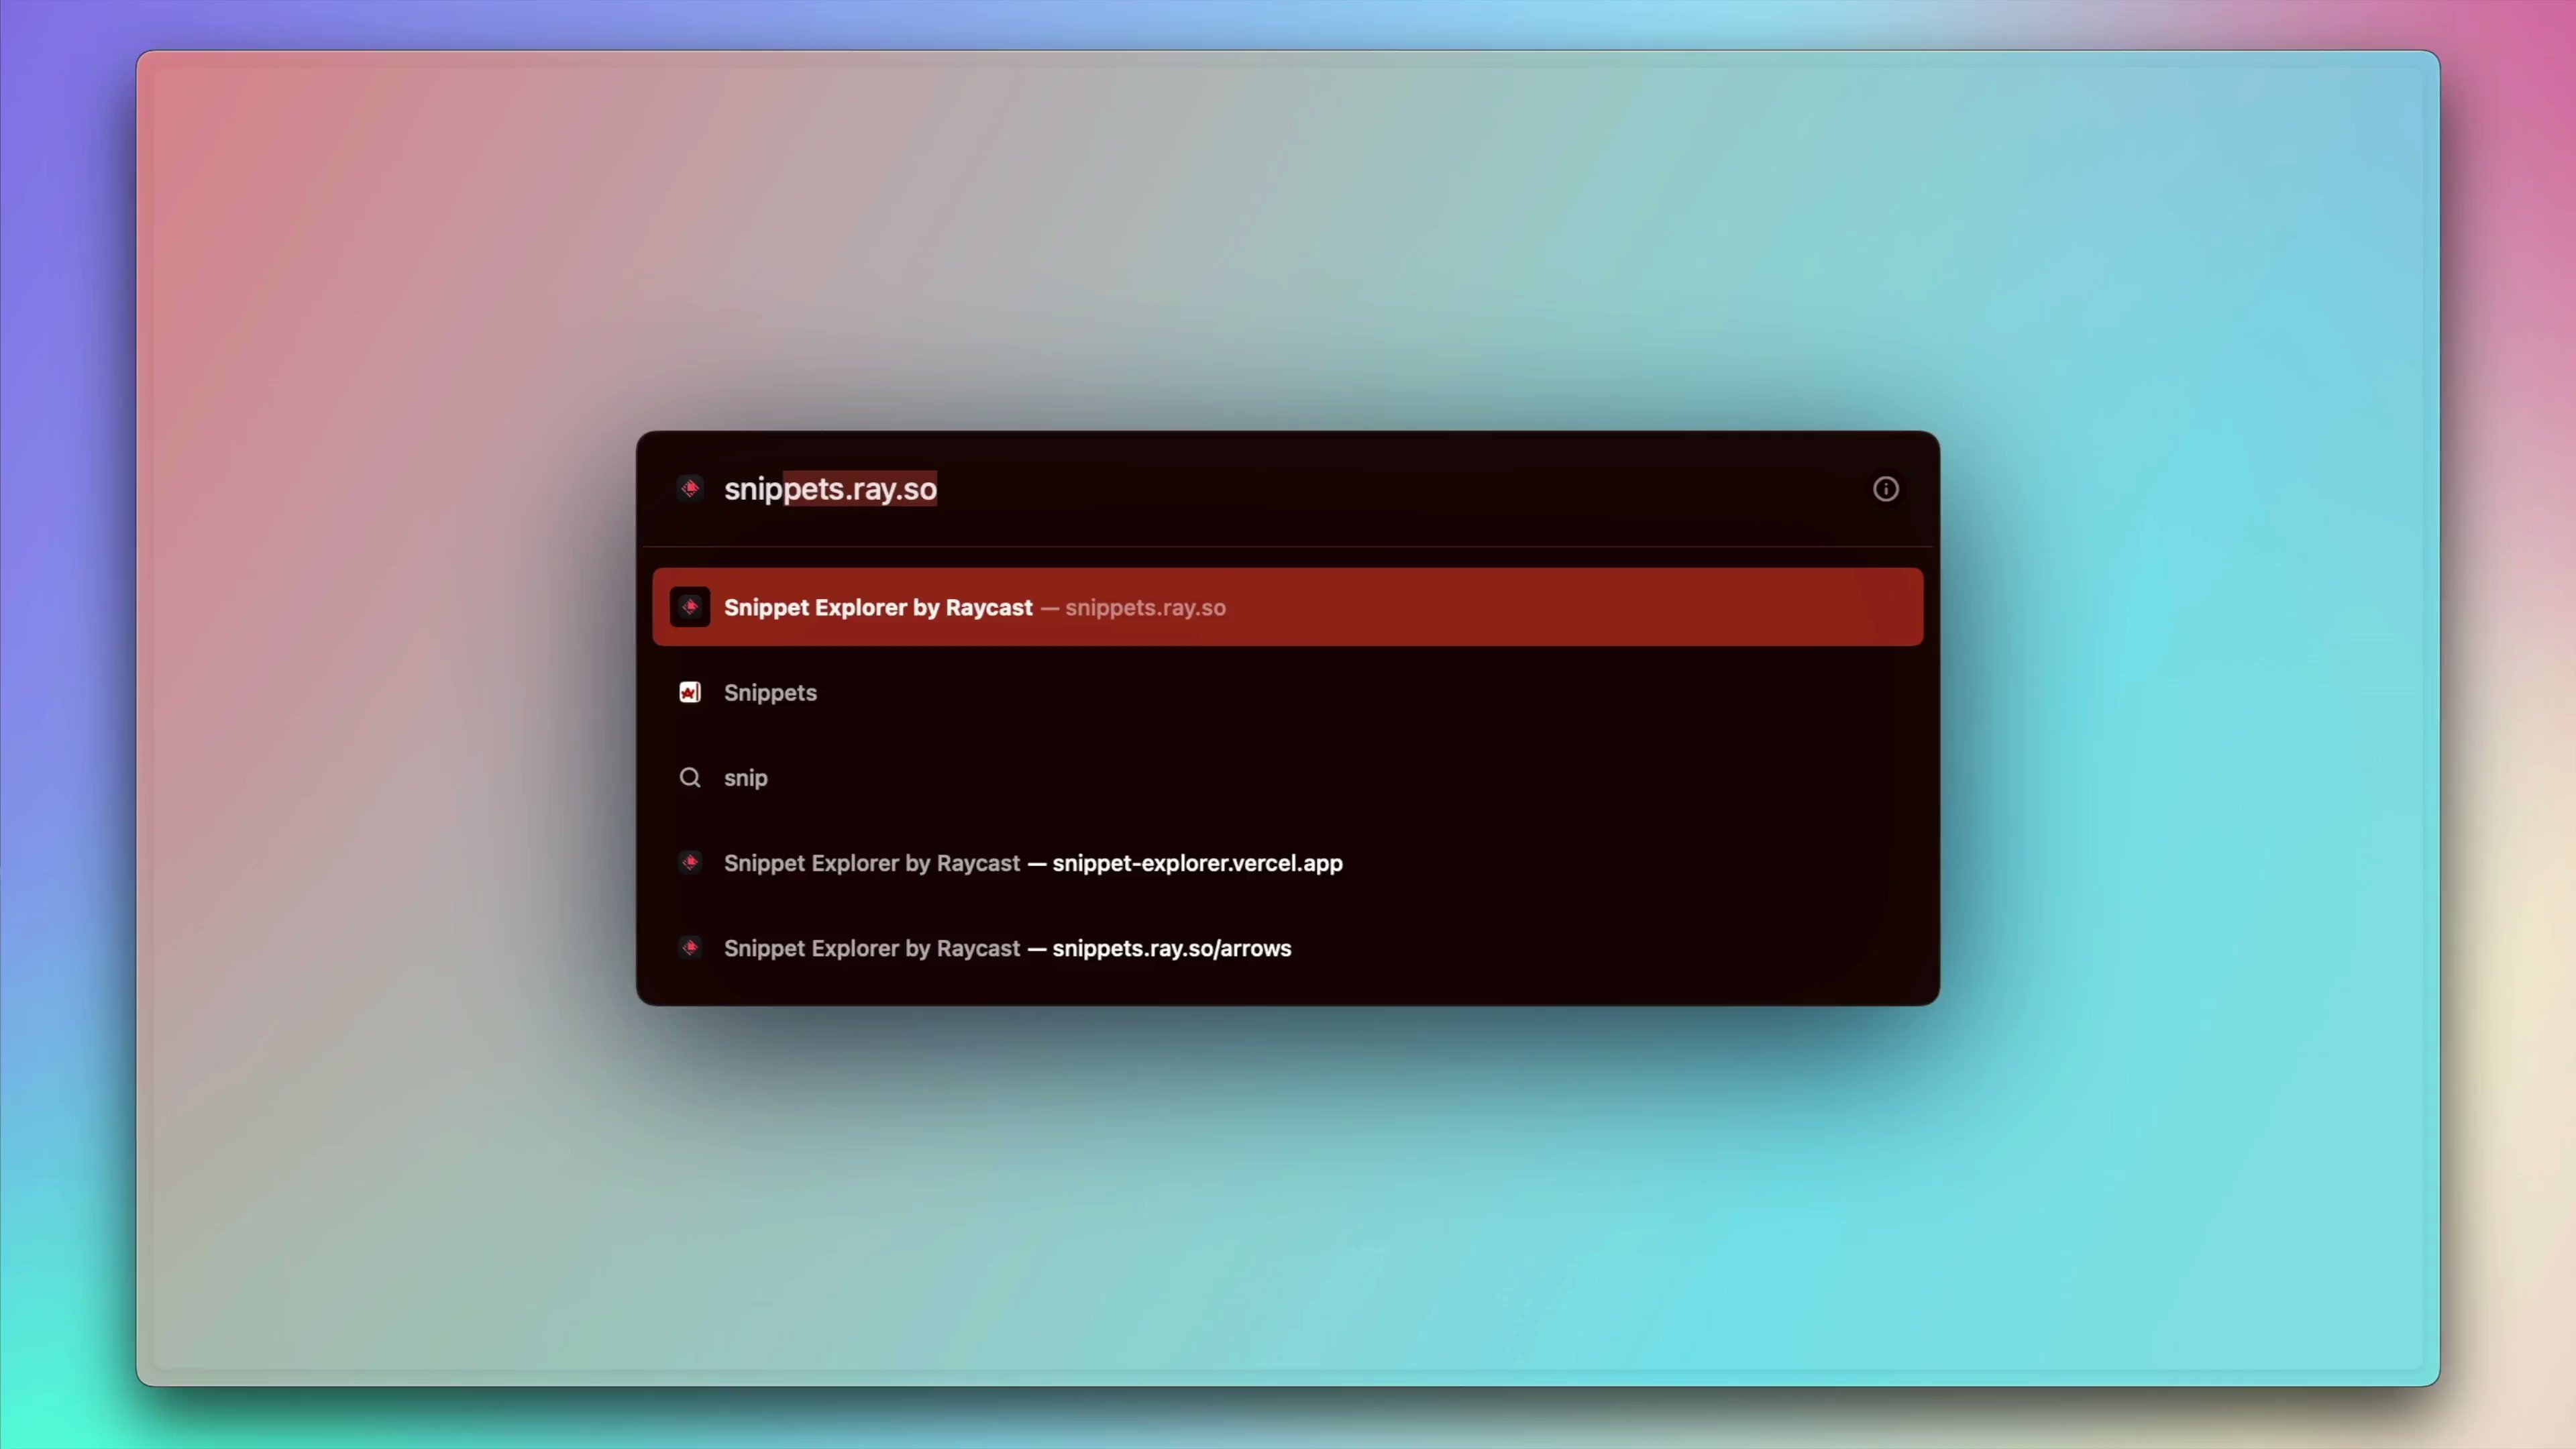This screenshot has height=1449, width=2576.
Task: Click the icon of the highlighted Snippet Explorer result
Action: pyautogui.click(x=690, y=607)
